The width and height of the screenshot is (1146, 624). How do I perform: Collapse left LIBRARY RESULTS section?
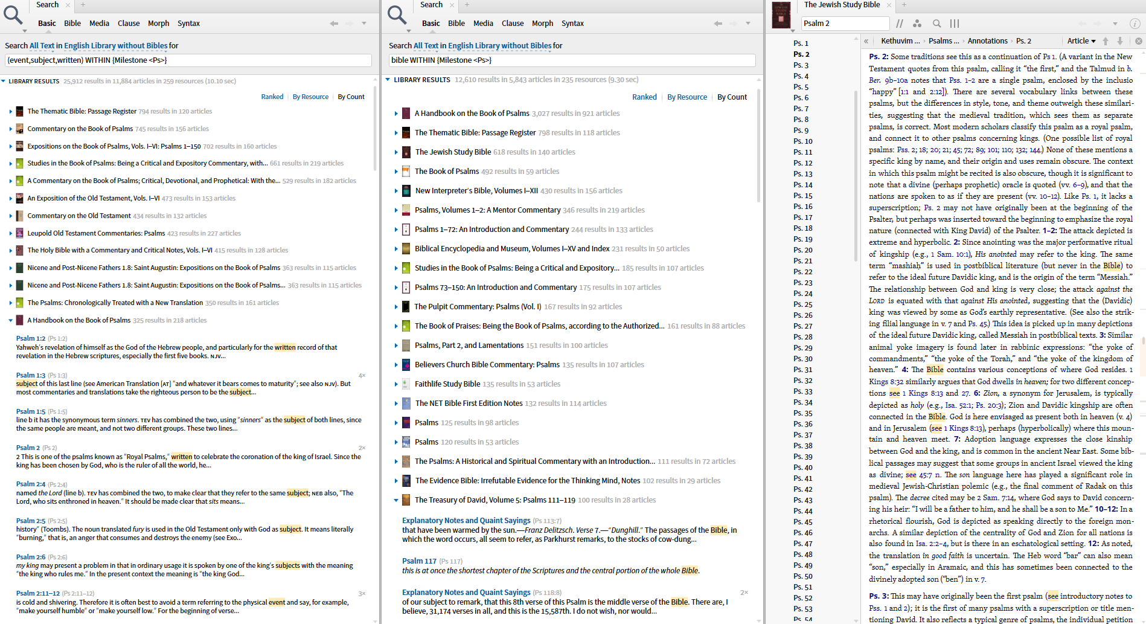tap(4, 81)
